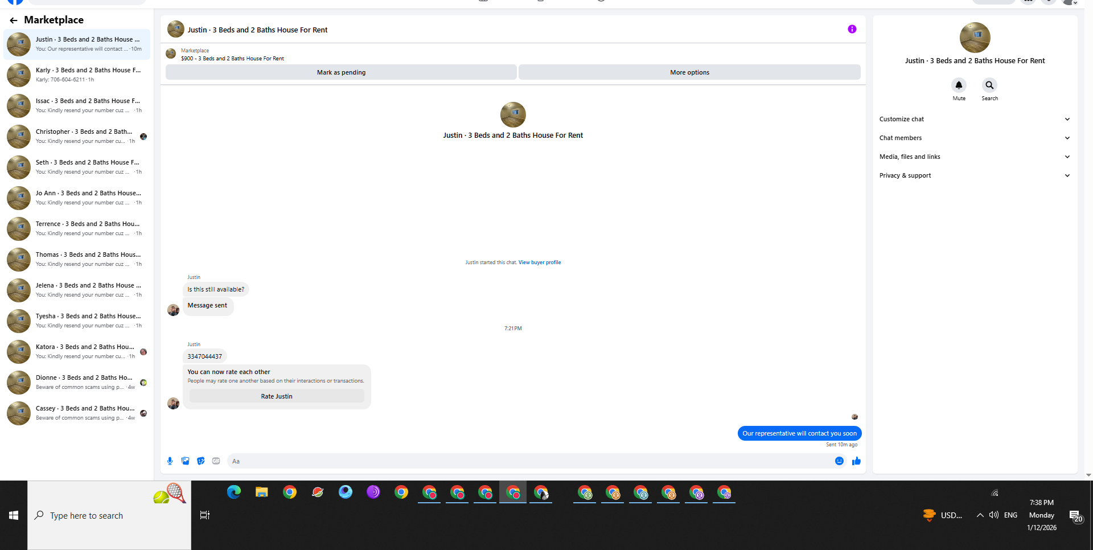1093x550 pixels.
Task: Open Jo Ann conversation in list
Action: (77, 198)
